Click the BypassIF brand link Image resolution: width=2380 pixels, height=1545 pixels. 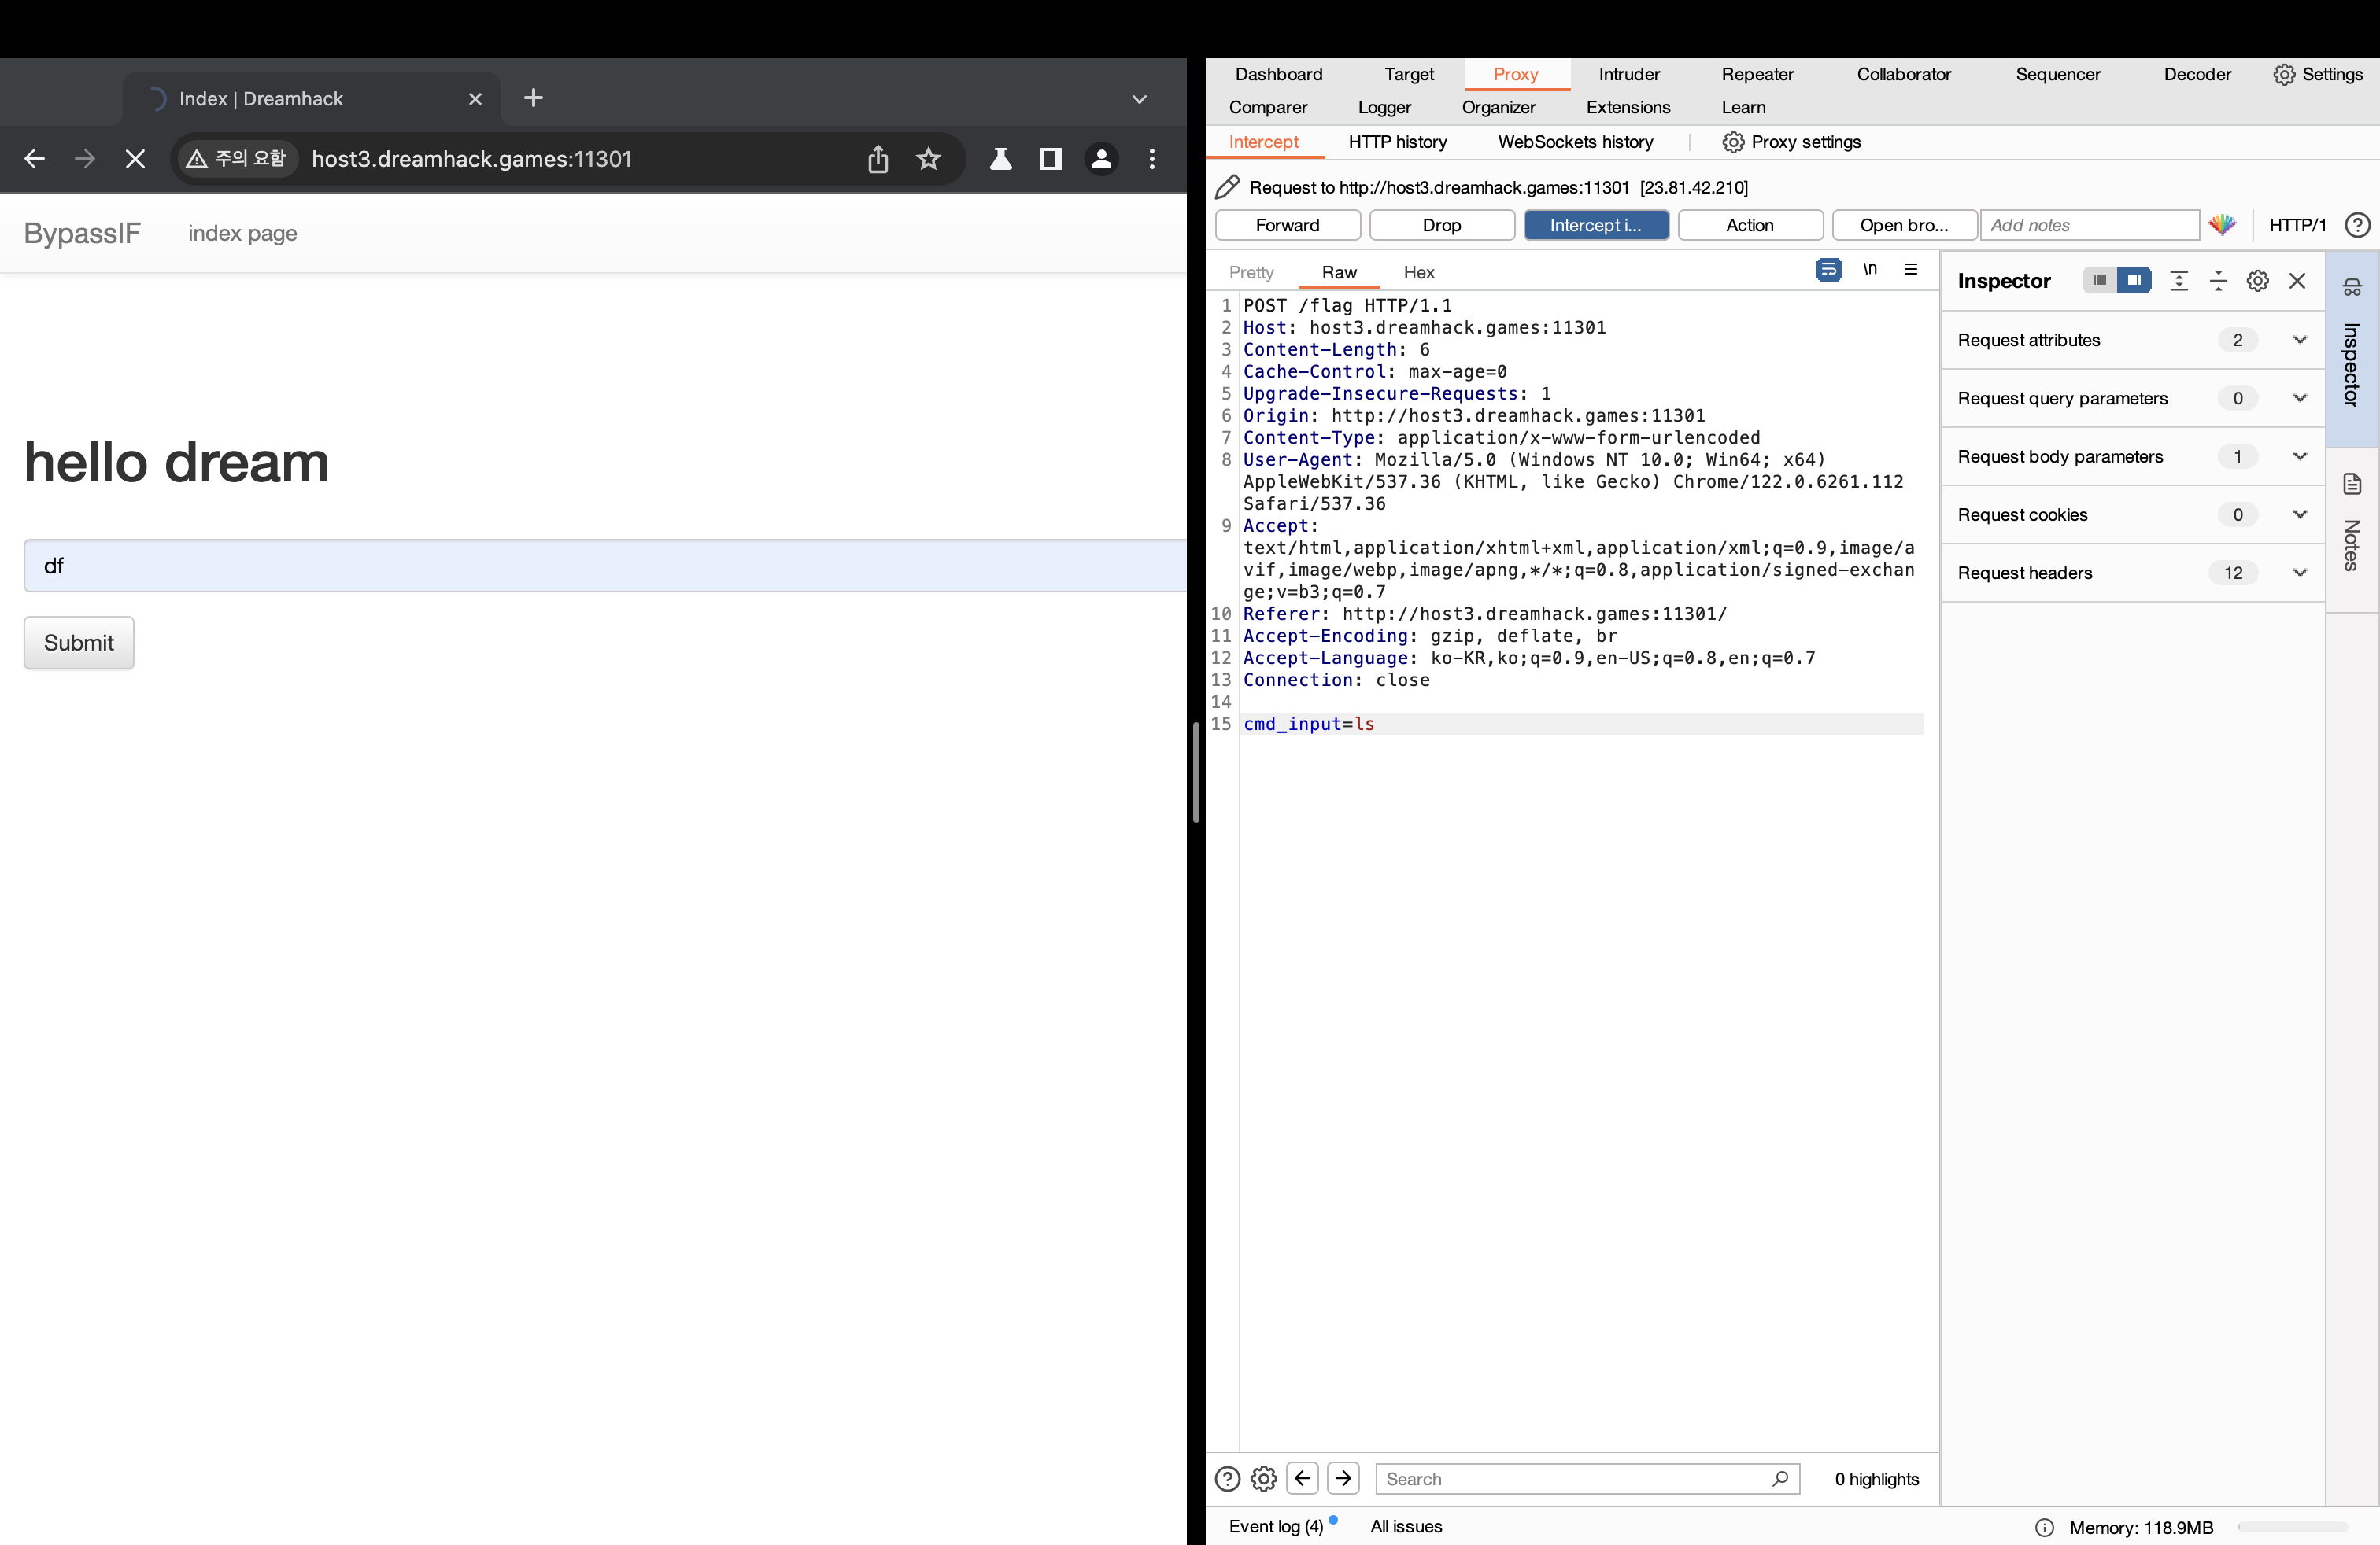click(82, 233)
